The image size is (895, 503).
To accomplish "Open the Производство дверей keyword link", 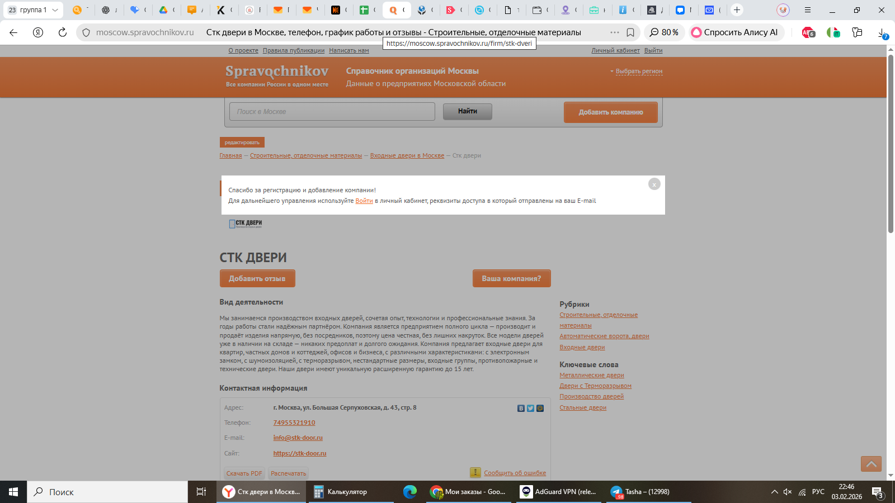I will pyautogui.click(x=592, y=397).
